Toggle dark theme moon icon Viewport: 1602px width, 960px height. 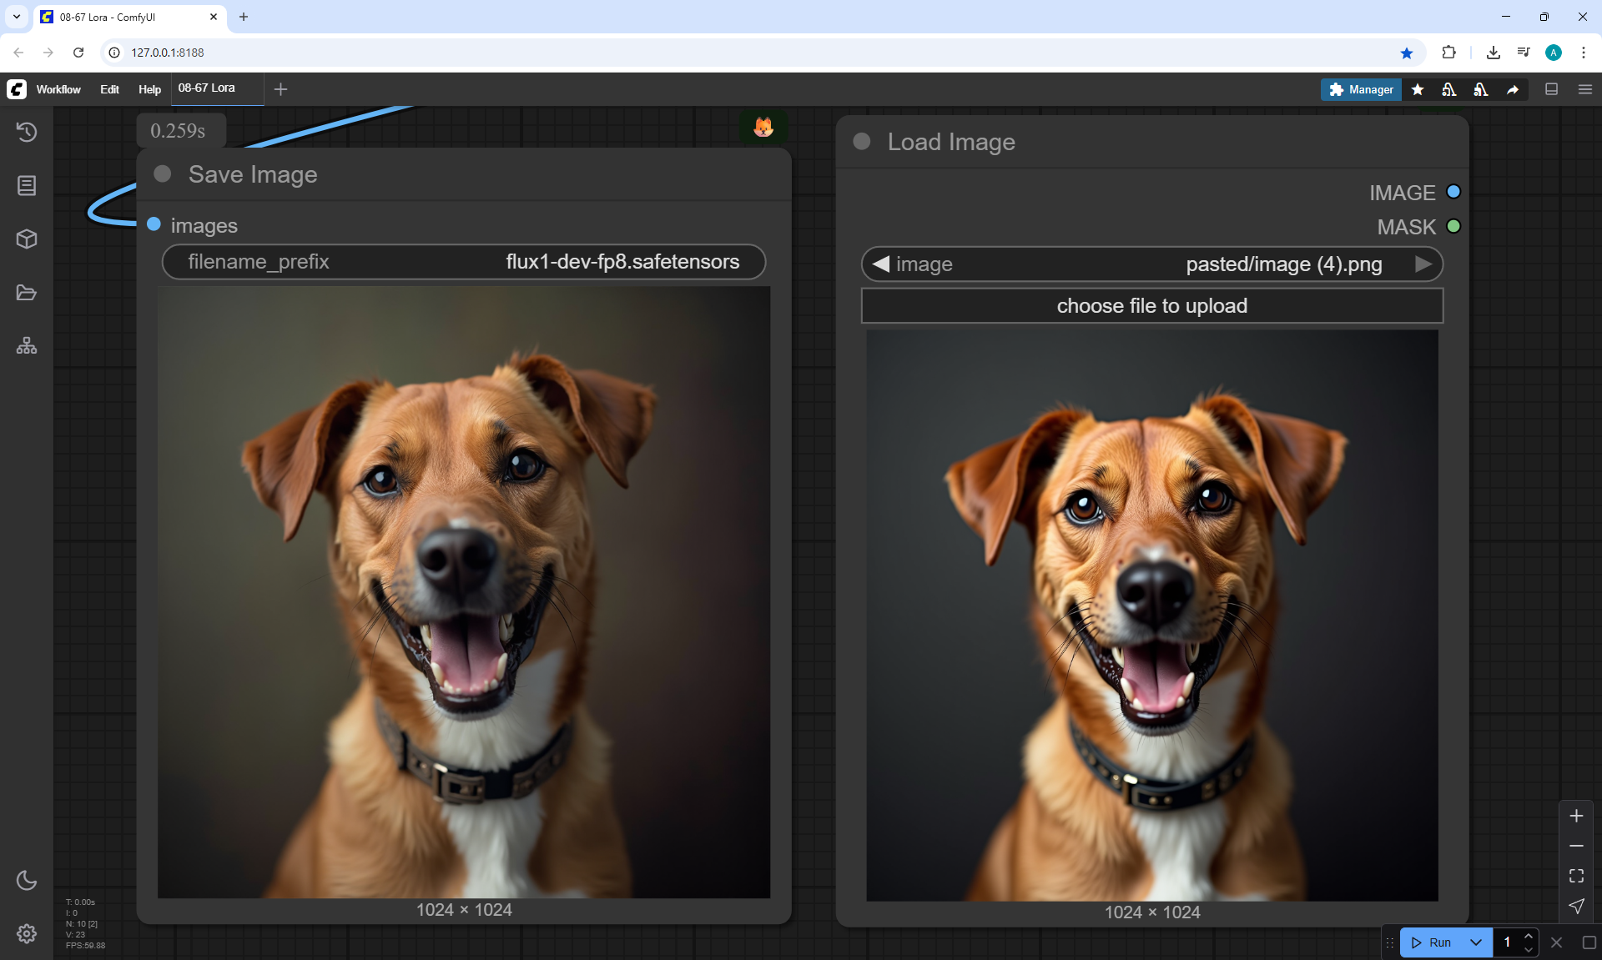pyautogui.click(x=27, y=880)
